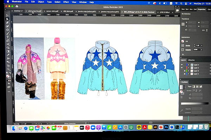This screenshot has width=211, height=140.
Task: Click gradient preview thumbnail in Gradient panel
Action: pyautogui.click(x=182, y=87)
